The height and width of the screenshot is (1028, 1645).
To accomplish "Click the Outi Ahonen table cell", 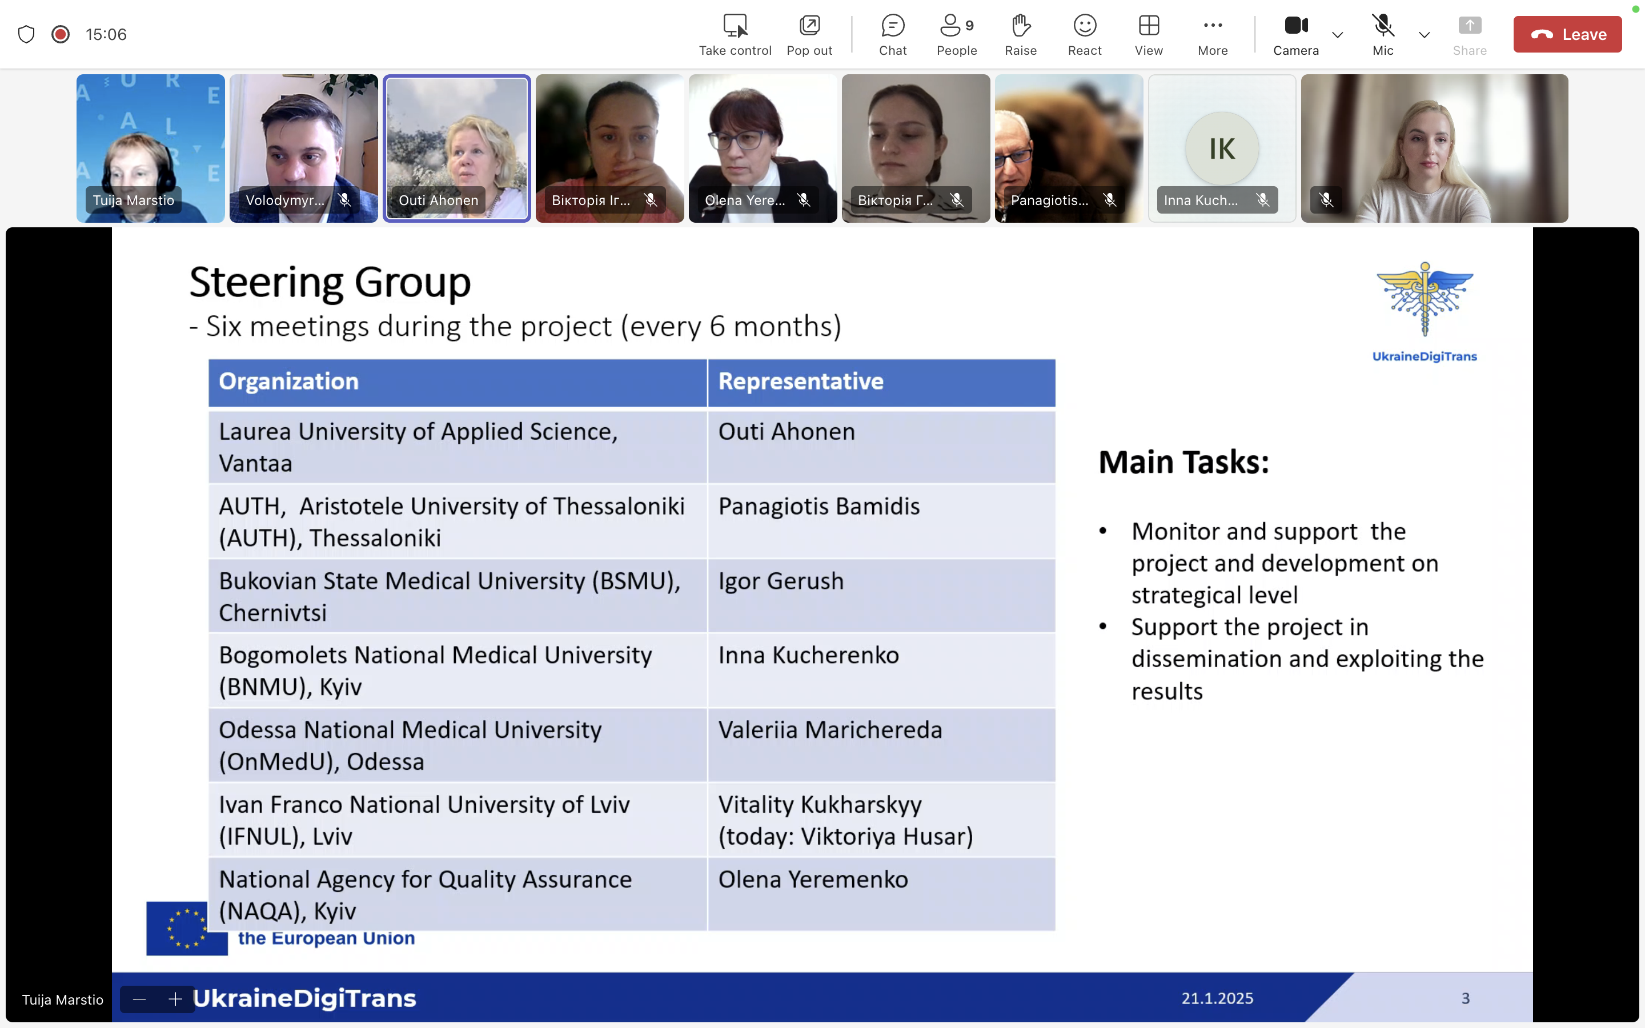I will (882, 447).
